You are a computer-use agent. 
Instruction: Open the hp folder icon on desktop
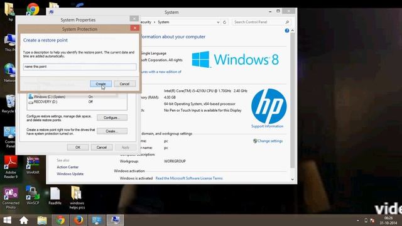pyautogui.click(x=10, y=11)
